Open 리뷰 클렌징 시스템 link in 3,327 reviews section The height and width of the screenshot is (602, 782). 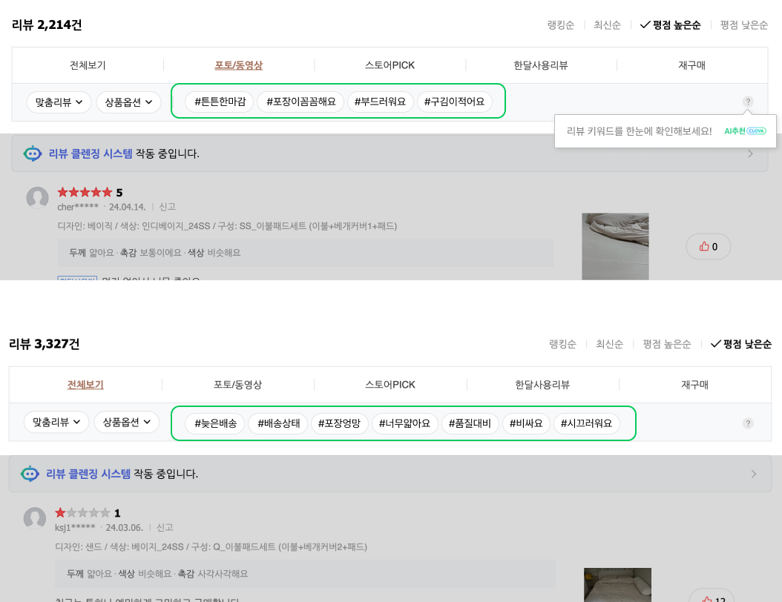pyautogui.click(x=88, y=474)
